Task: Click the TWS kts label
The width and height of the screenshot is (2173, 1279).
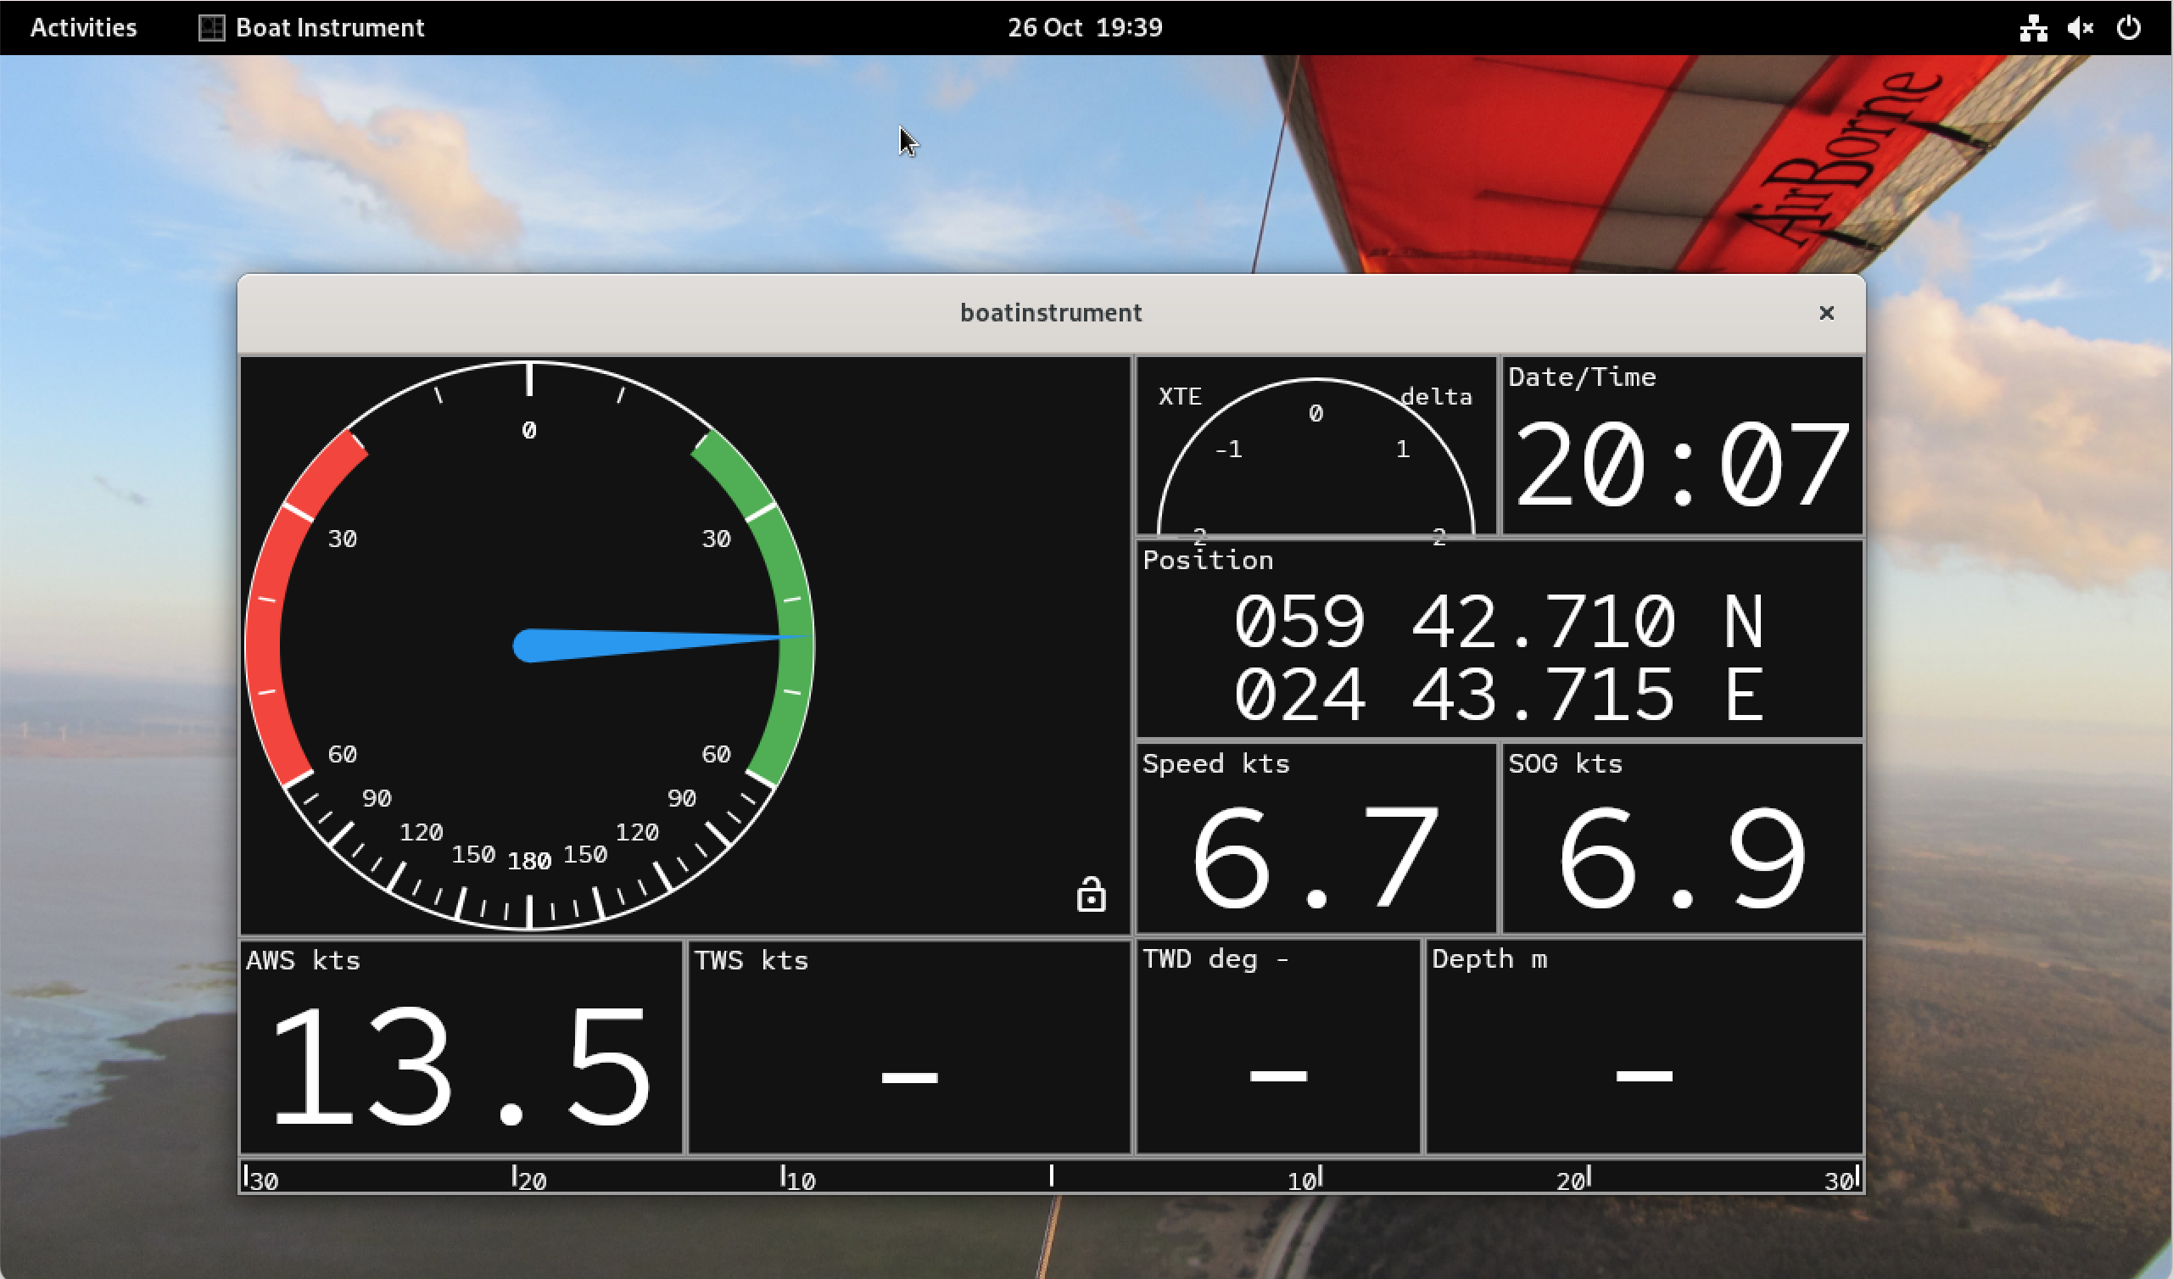Action: (751, 960)
